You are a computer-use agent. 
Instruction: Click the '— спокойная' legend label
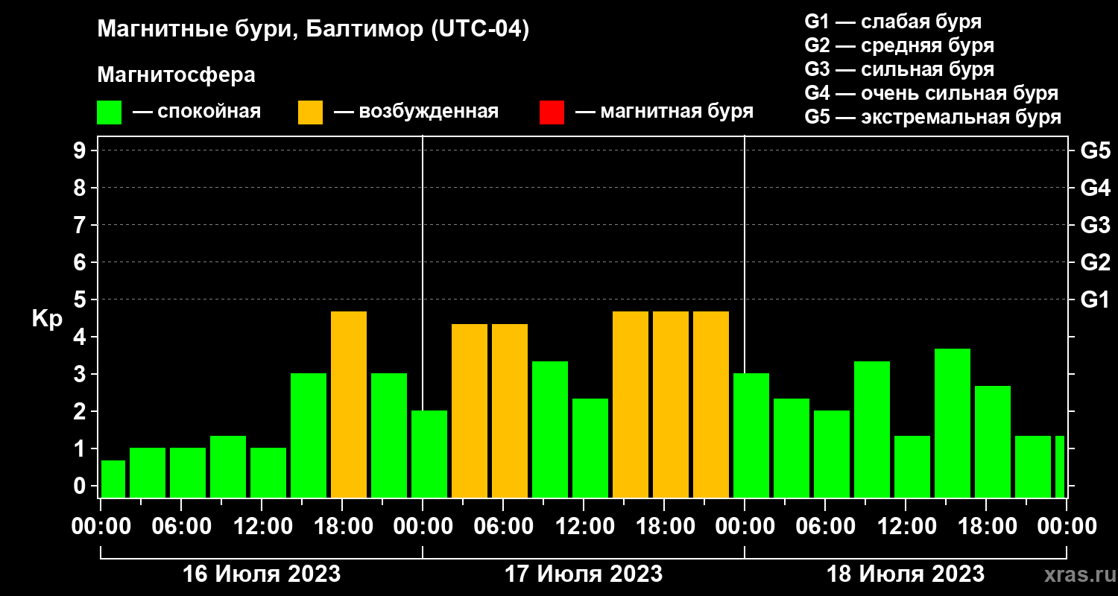pos(197,112)
